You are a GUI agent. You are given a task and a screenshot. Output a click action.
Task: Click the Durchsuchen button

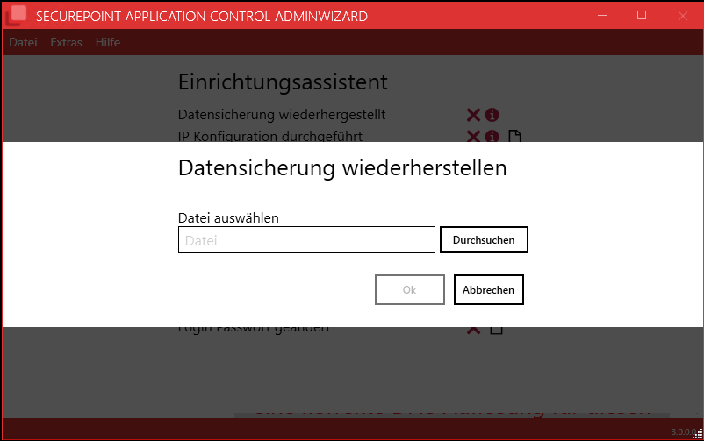point(484,239)
